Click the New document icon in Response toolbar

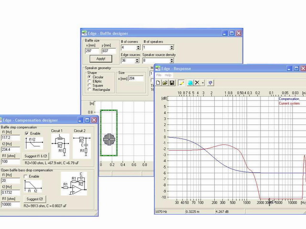click(x=158, y=83)
